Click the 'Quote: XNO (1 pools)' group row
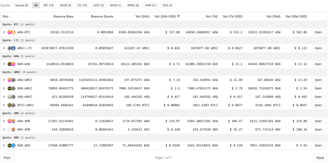The image size is (329, 163). pos(164,138)
